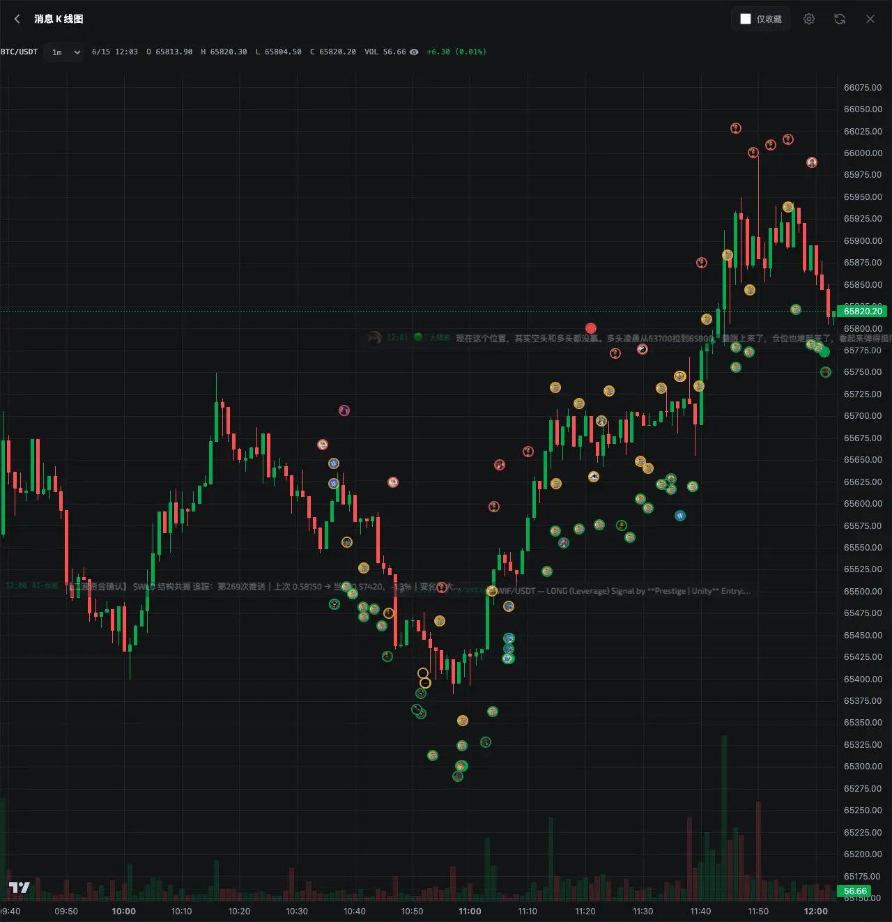Click the 65500.00 price axis label
The width and height of the screenshot is (892, 922).
point(863,591)
